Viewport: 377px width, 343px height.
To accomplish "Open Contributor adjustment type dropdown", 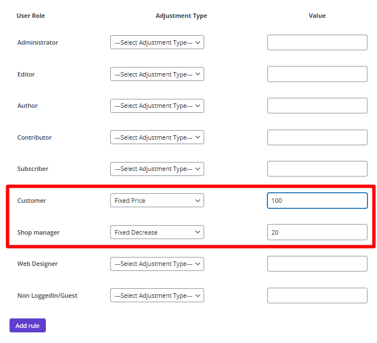I will pyautogui.click(x=157, y=137).
